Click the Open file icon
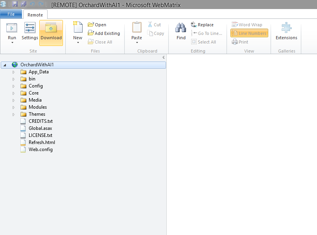 [x=91, y=25]
